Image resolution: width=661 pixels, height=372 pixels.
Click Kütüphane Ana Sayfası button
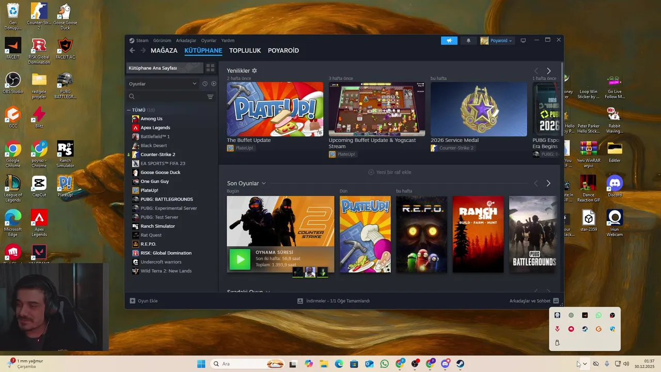pyautogui.click(x=165, y=68)
